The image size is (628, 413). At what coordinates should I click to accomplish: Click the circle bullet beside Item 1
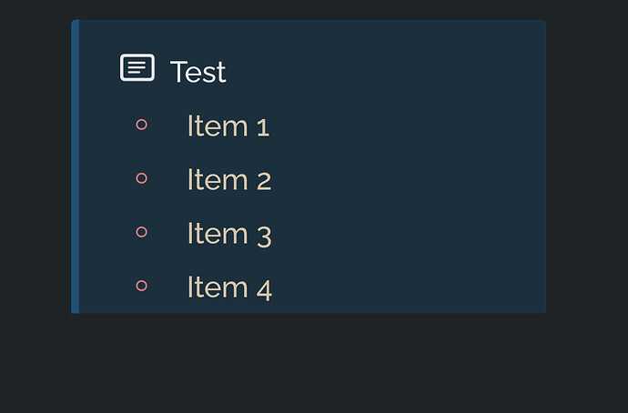click(141, 125)
